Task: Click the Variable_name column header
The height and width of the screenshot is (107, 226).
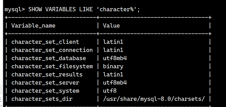Action: pyautogui.click(x=33, y=26)
